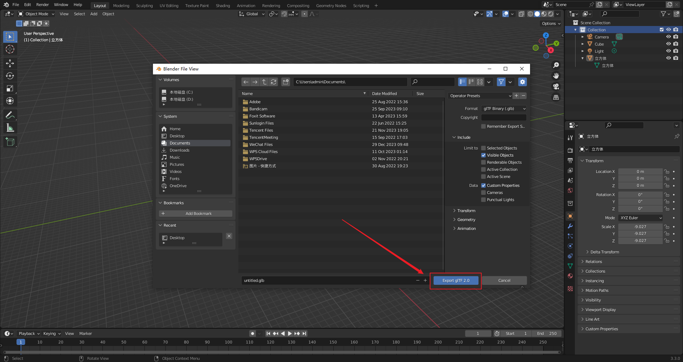The height and width of the screenshot is (362, 683).
Task: Switch file browser to thumbnail view
Action: point(480,82)
